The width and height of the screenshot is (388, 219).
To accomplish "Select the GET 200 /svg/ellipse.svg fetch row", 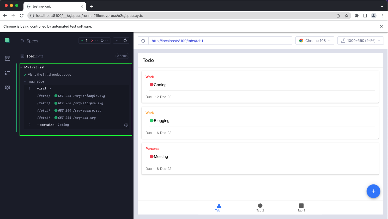I will click(77, 103).
